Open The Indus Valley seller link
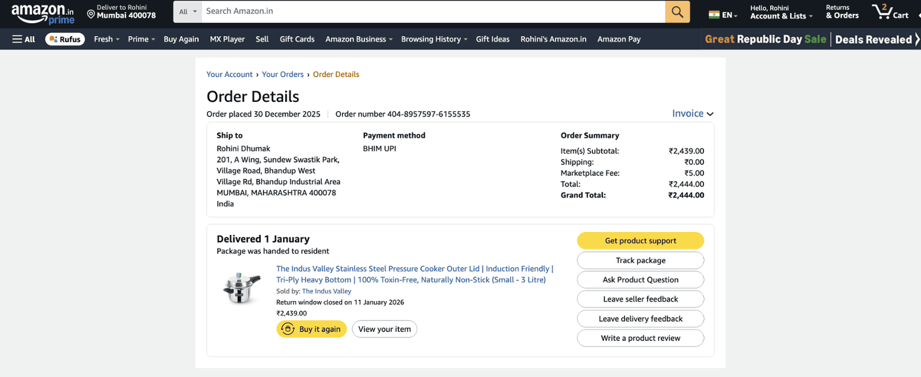Screen dimensions: 921x377 tap(326, 291)
